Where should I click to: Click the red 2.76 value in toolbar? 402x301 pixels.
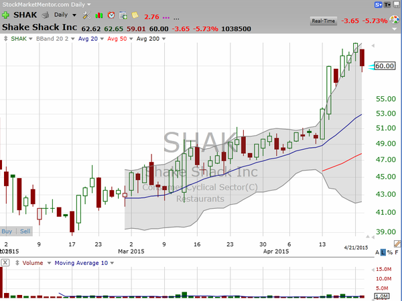151,17
